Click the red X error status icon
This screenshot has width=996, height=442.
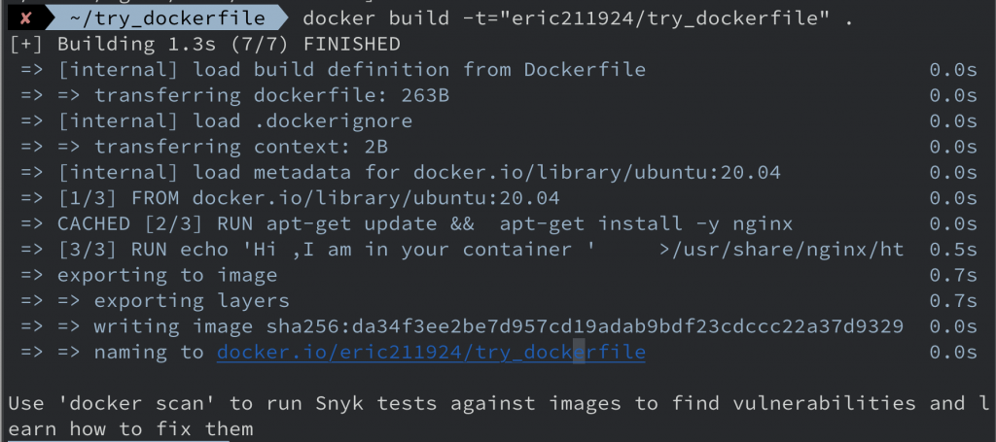pyautogui.click(x=26, y=17)
